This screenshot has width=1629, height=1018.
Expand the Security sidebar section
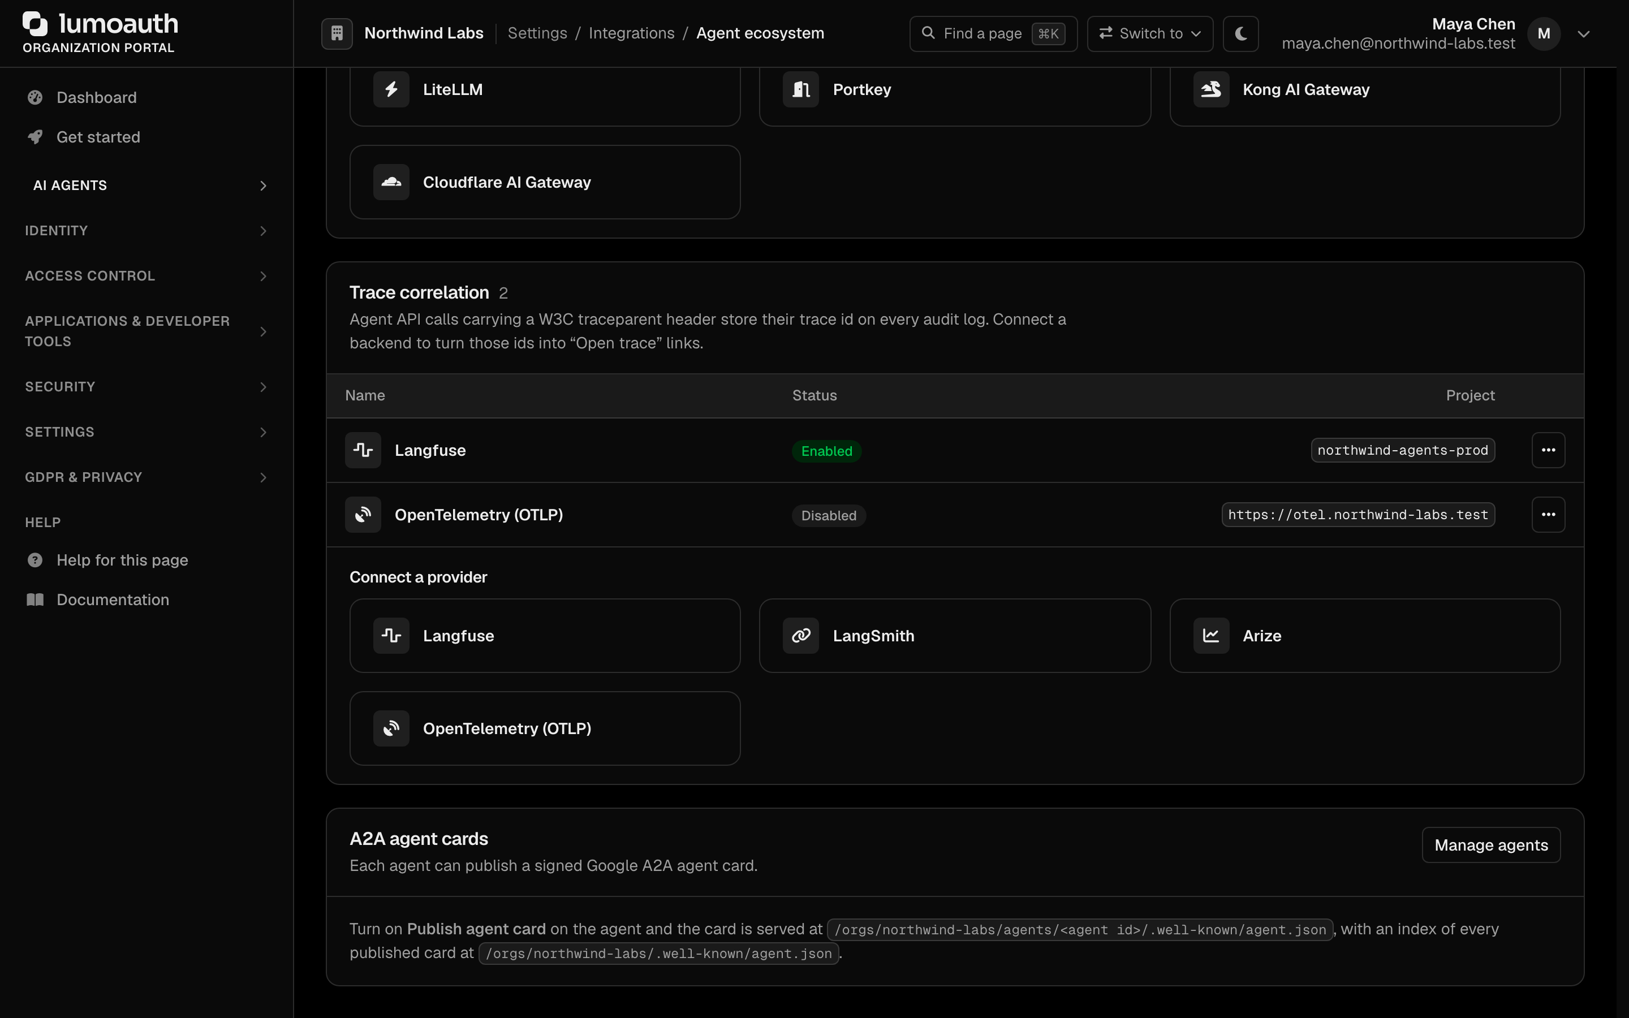pos(146,387)
